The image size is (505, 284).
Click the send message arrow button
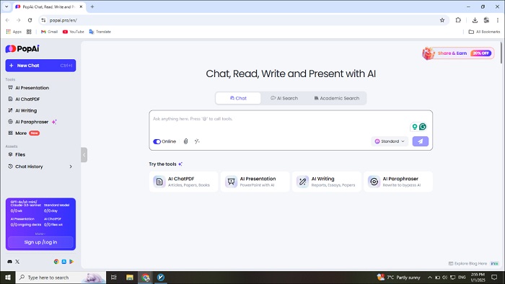421,141
